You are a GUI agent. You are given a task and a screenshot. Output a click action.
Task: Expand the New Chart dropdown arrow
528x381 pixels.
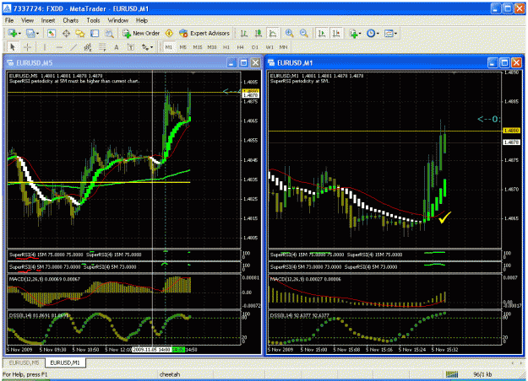click(19, 34)
